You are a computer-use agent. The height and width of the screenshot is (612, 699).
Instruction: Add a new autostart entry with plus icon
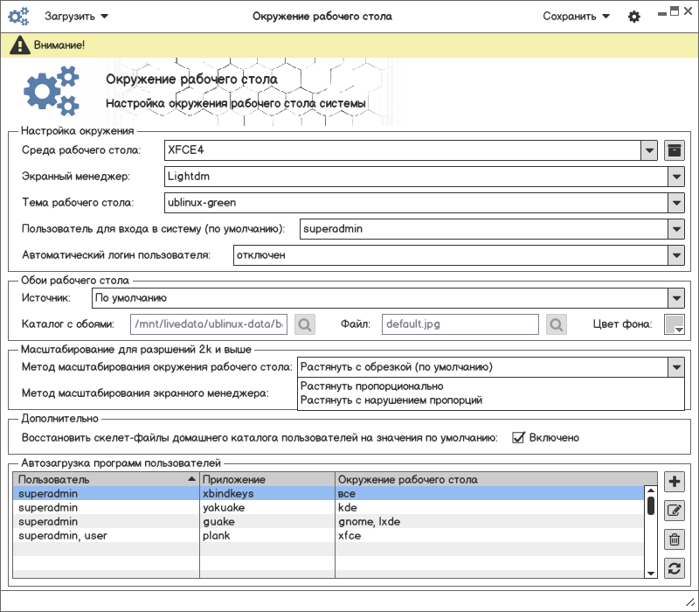pyautogui.click(x=674, y=482)
